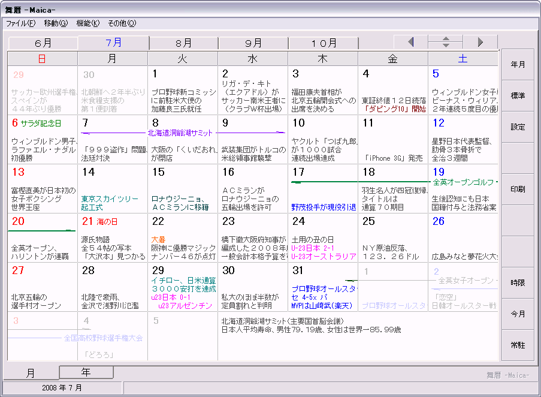Toggle the 常駐 button in the sidebar
The width and height of the screenshot is (541, 397).
tap(518, 345)
